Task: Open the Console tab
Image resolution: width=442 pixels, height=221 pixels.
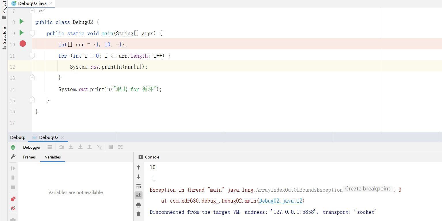Action: (149, 157)
